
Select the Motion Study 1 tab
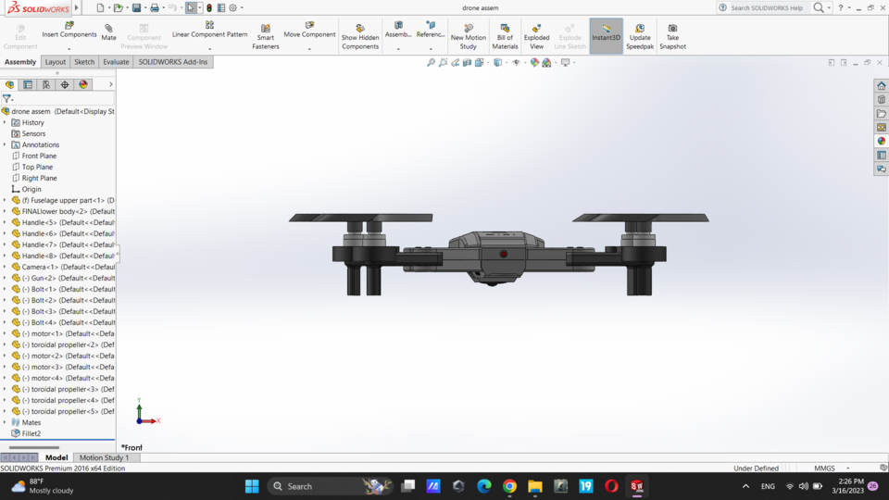point(104,457)
